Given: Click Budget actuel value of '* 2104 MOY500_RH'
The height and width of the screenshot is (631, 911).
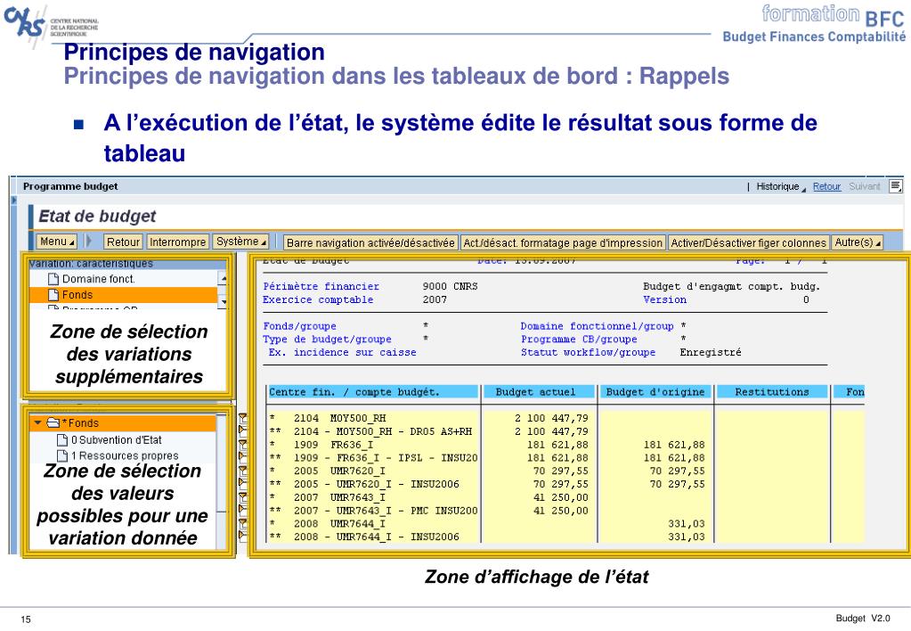Looking at the screenshot, I should coord(551,418).
